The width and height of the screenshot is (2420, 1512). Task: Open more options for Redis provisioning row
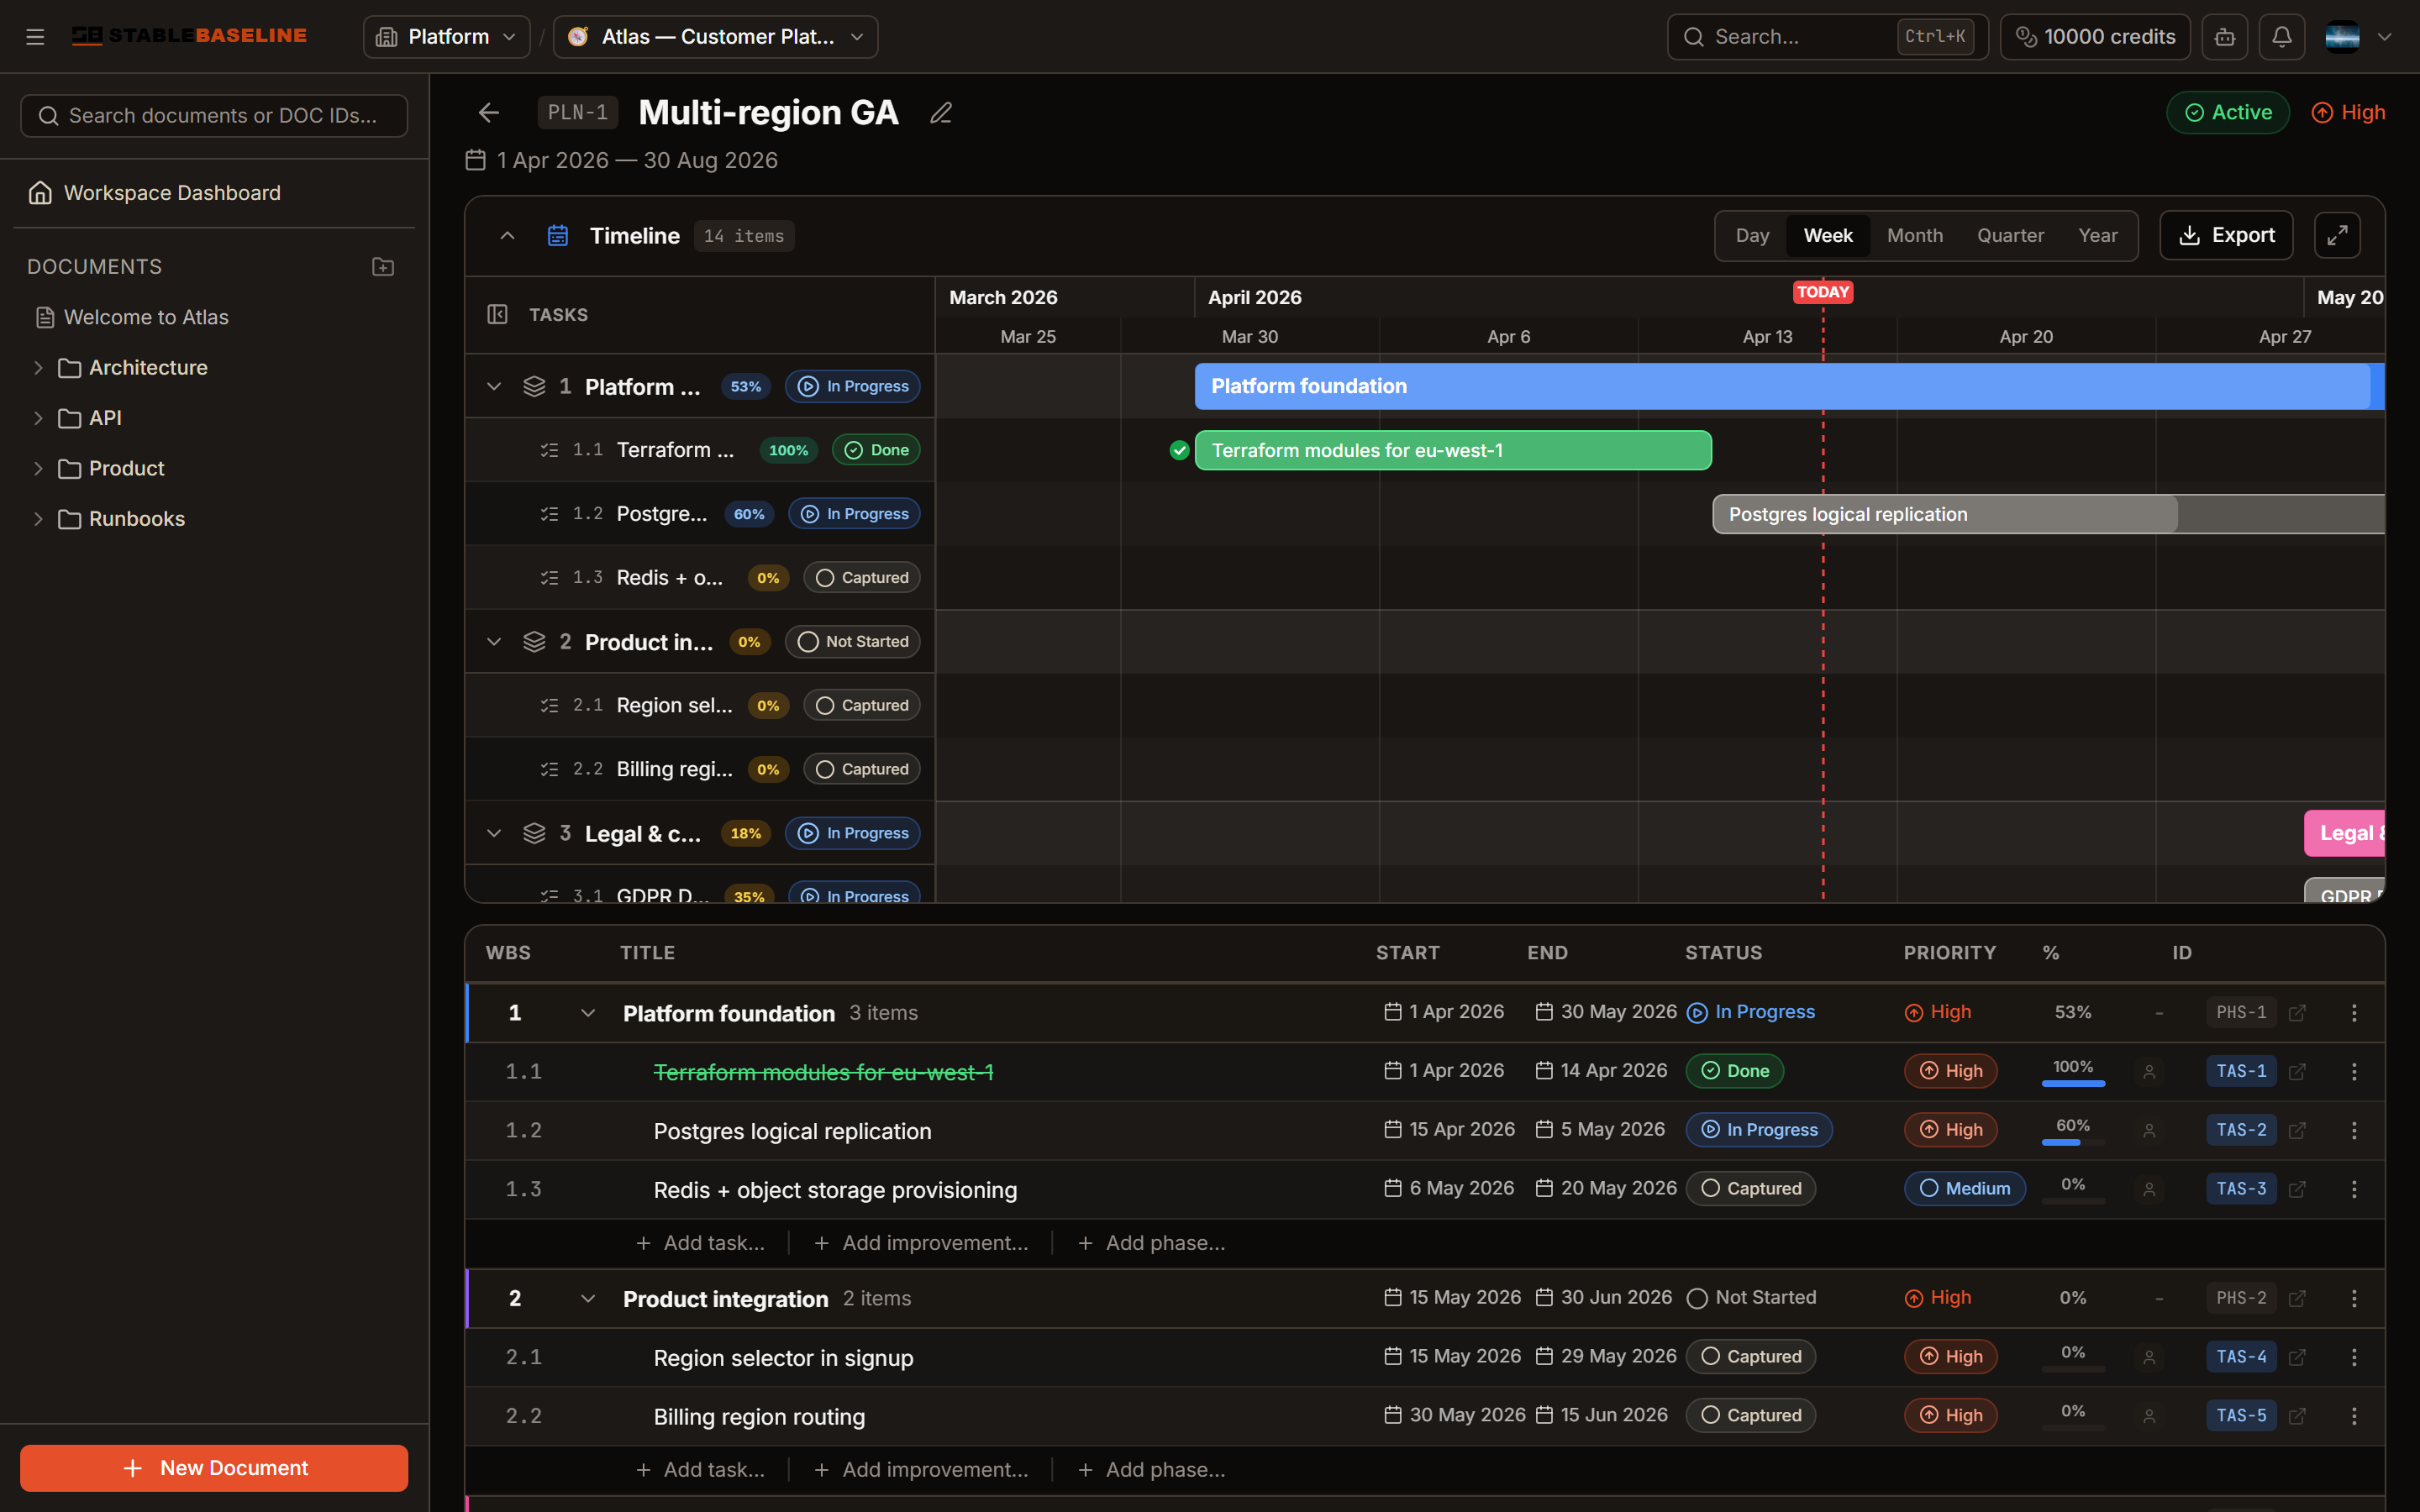point(2354,1189)
